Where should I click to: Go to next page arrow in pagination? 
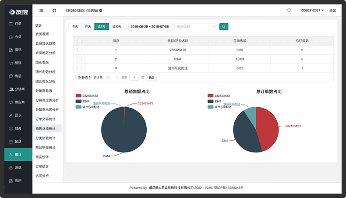tap(117, 78)
